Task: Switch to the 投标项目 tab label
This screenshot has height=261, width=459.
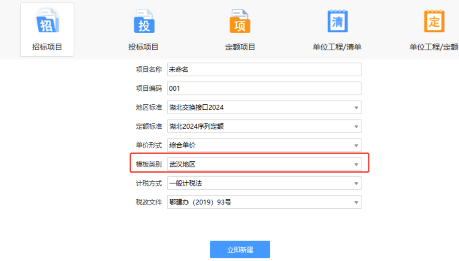Action: point(144,47)
